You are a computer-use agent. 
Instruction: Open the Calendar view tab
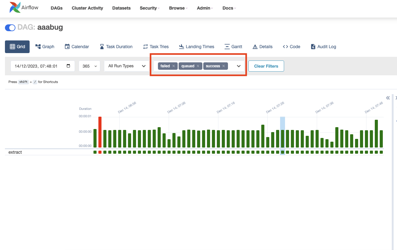[x=77, y=47]
